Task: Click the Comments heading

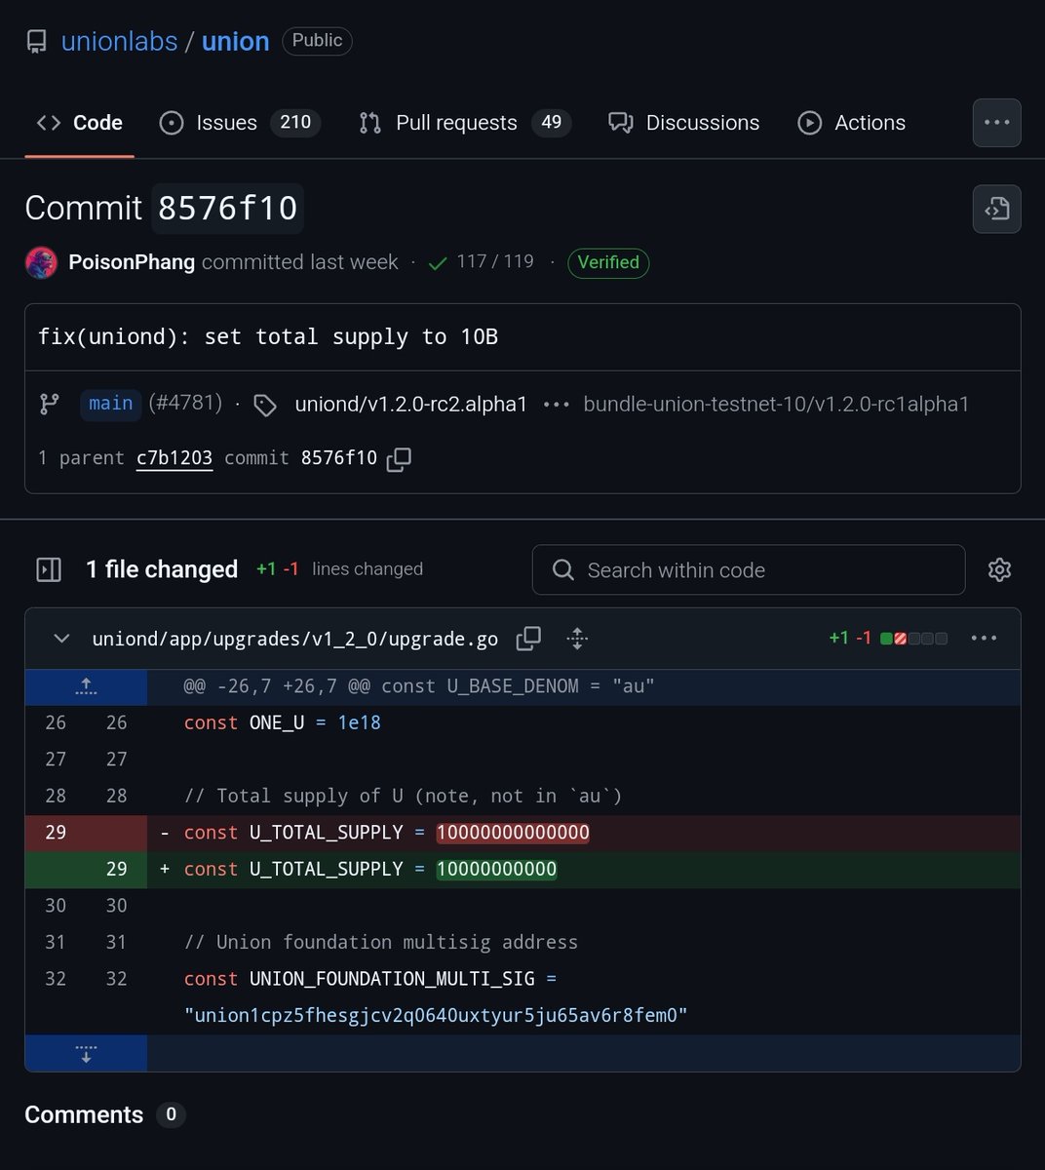Action: click(84, 1114)
